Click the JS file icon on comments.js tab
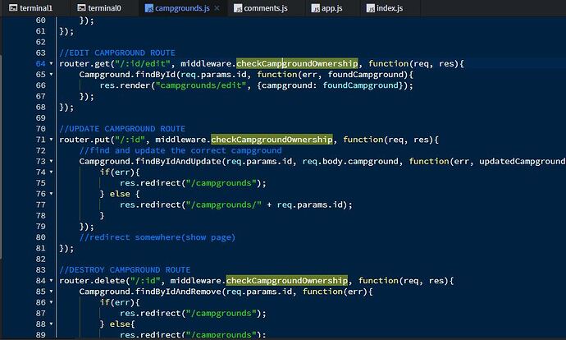The image size is (566, 340). pyautogui.click(x=238, y=8)
